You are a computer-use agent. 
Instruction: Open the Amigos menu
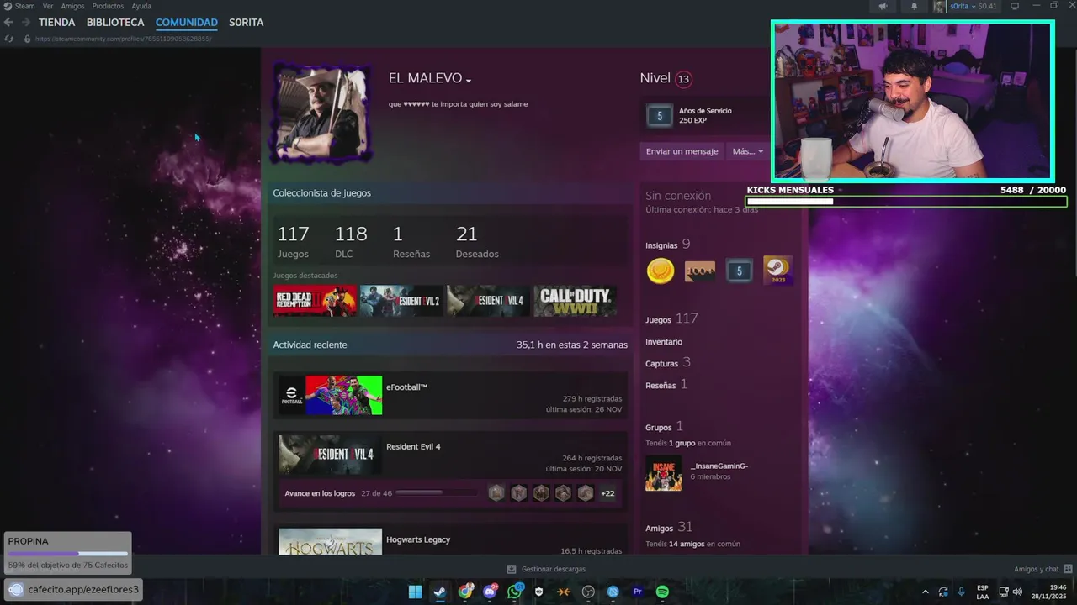point(73,6)
